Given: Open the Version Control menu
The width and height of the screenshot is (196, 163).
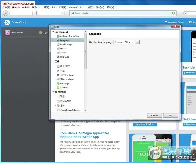Looking at the screenshot, I should 76,8.
